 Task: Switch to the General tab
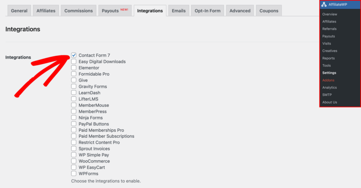(x=19, y=11)
